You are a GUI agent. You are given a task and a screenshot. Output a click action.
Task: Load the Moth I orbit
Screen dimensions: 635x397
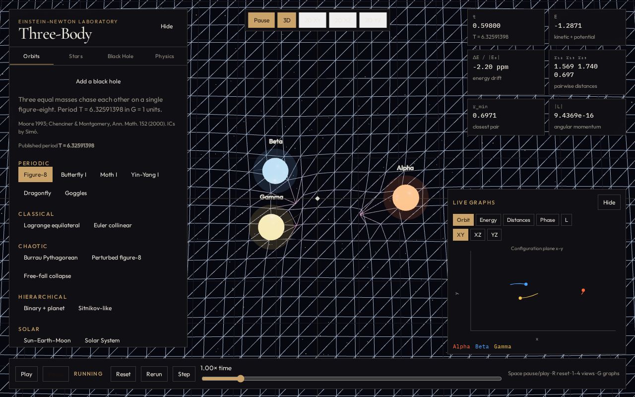109,175
